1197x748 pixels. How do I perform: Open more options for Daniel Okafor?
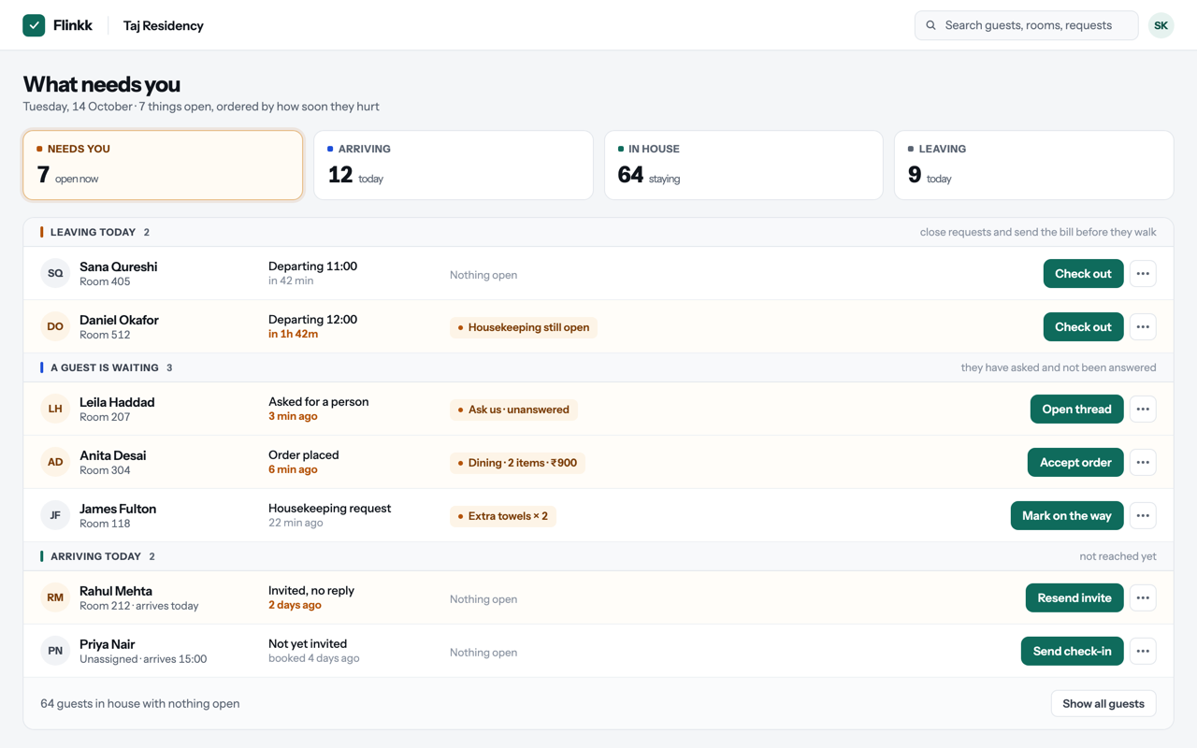tap(1143, 327)
